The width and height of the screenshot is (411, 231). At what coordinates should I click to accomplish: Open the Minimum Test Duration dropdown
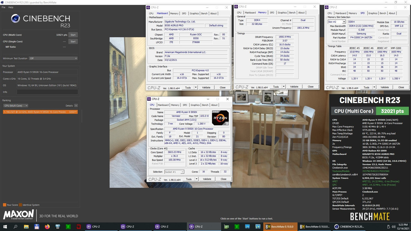pyautogui.click(x=53, y=58)
